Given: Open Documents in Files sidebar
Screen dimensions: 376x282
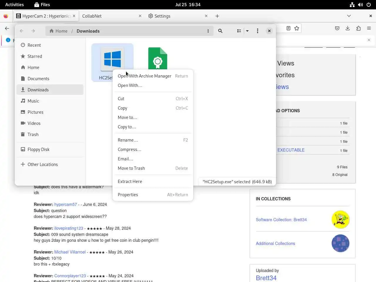Looking at the screenshot, I should 50,78.
